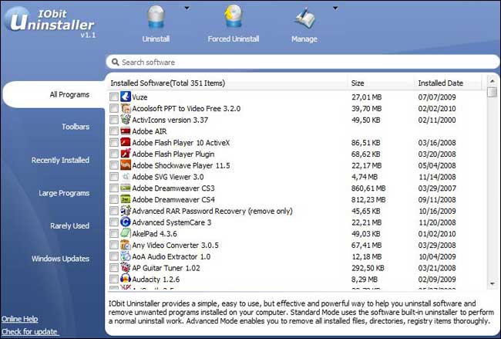Enable the AkelPad 4.3.6 checkbox
This screenshot has width=501, height=339.
pos(114,233)
